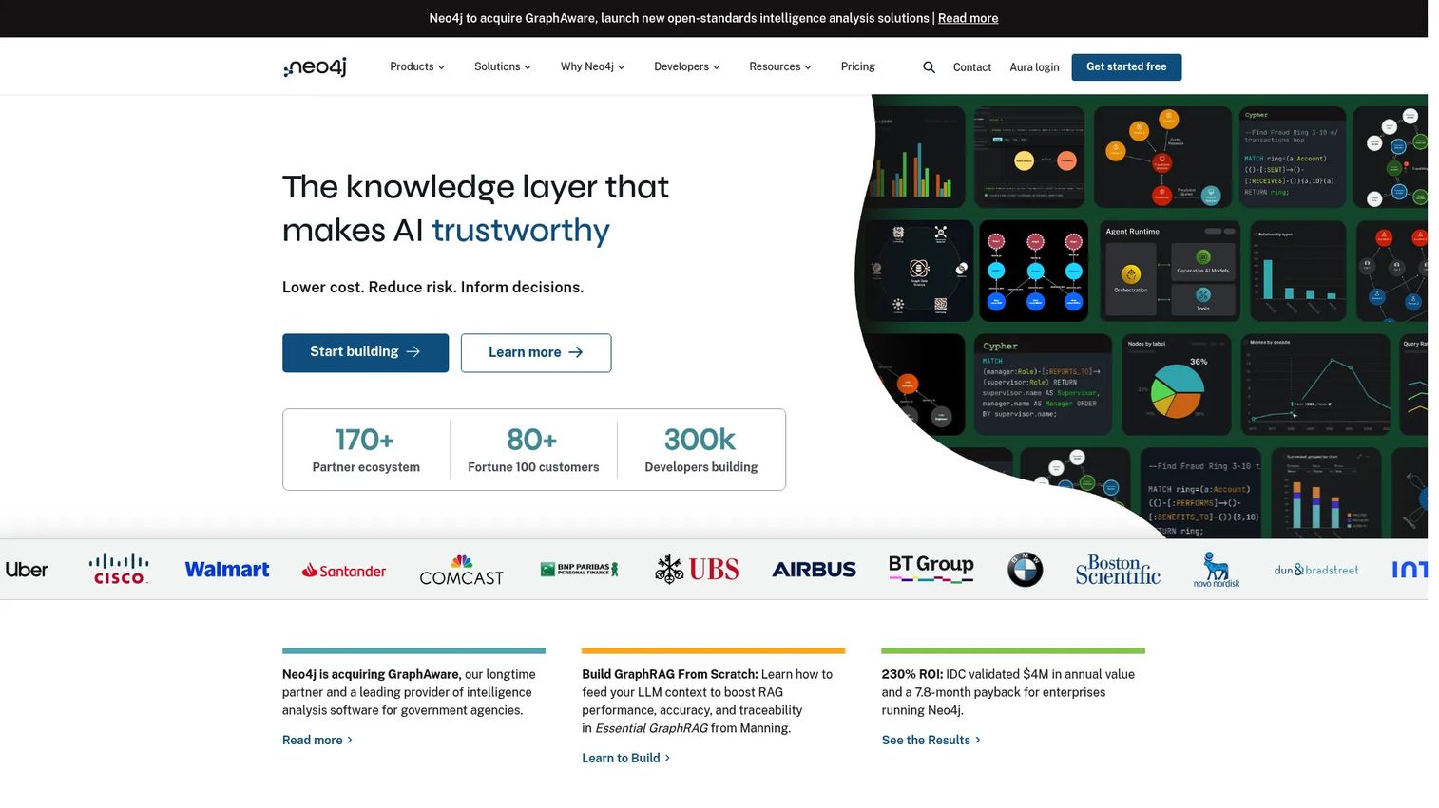Click the Agent Runtime diagram tile

[1170, 271]
